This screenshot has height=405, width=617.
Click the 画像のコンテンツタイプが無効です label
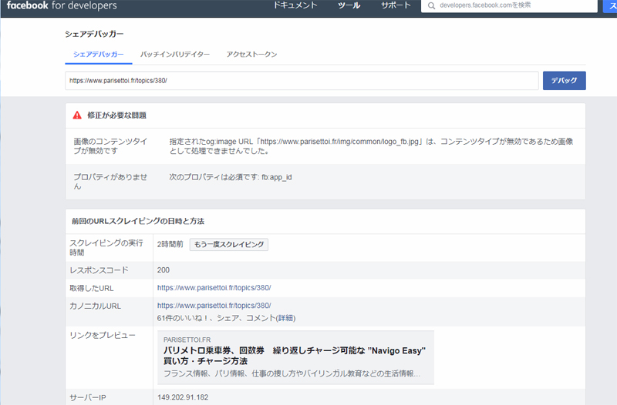[110, 146]
